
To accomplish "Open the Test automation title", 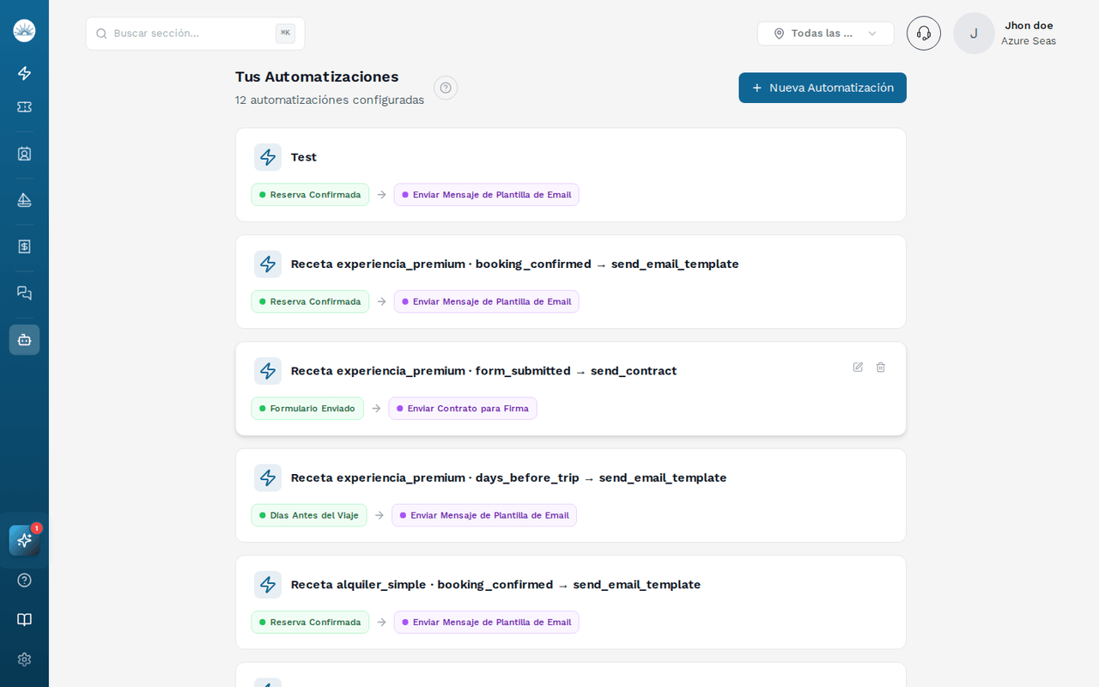I will click(304, 157).
